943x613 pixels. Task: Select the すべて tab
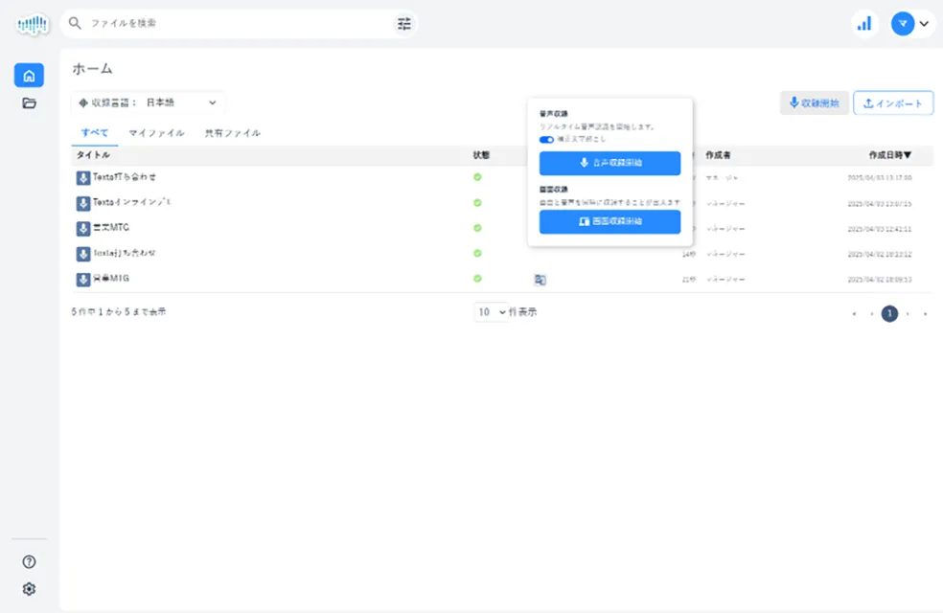pyautogui.click(x=95, y=133)
